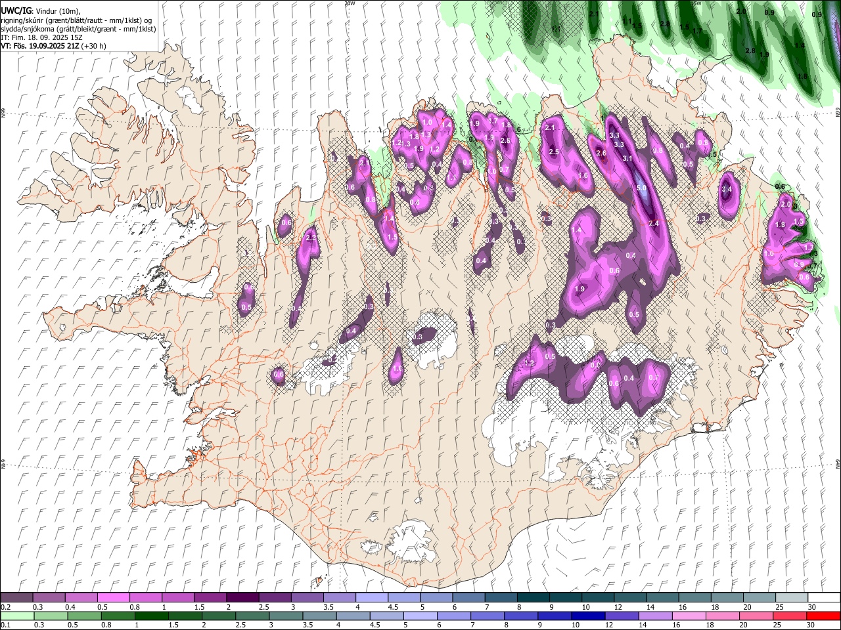
Task: Select bottom legend red swatch right of 30
Action: 823,616
